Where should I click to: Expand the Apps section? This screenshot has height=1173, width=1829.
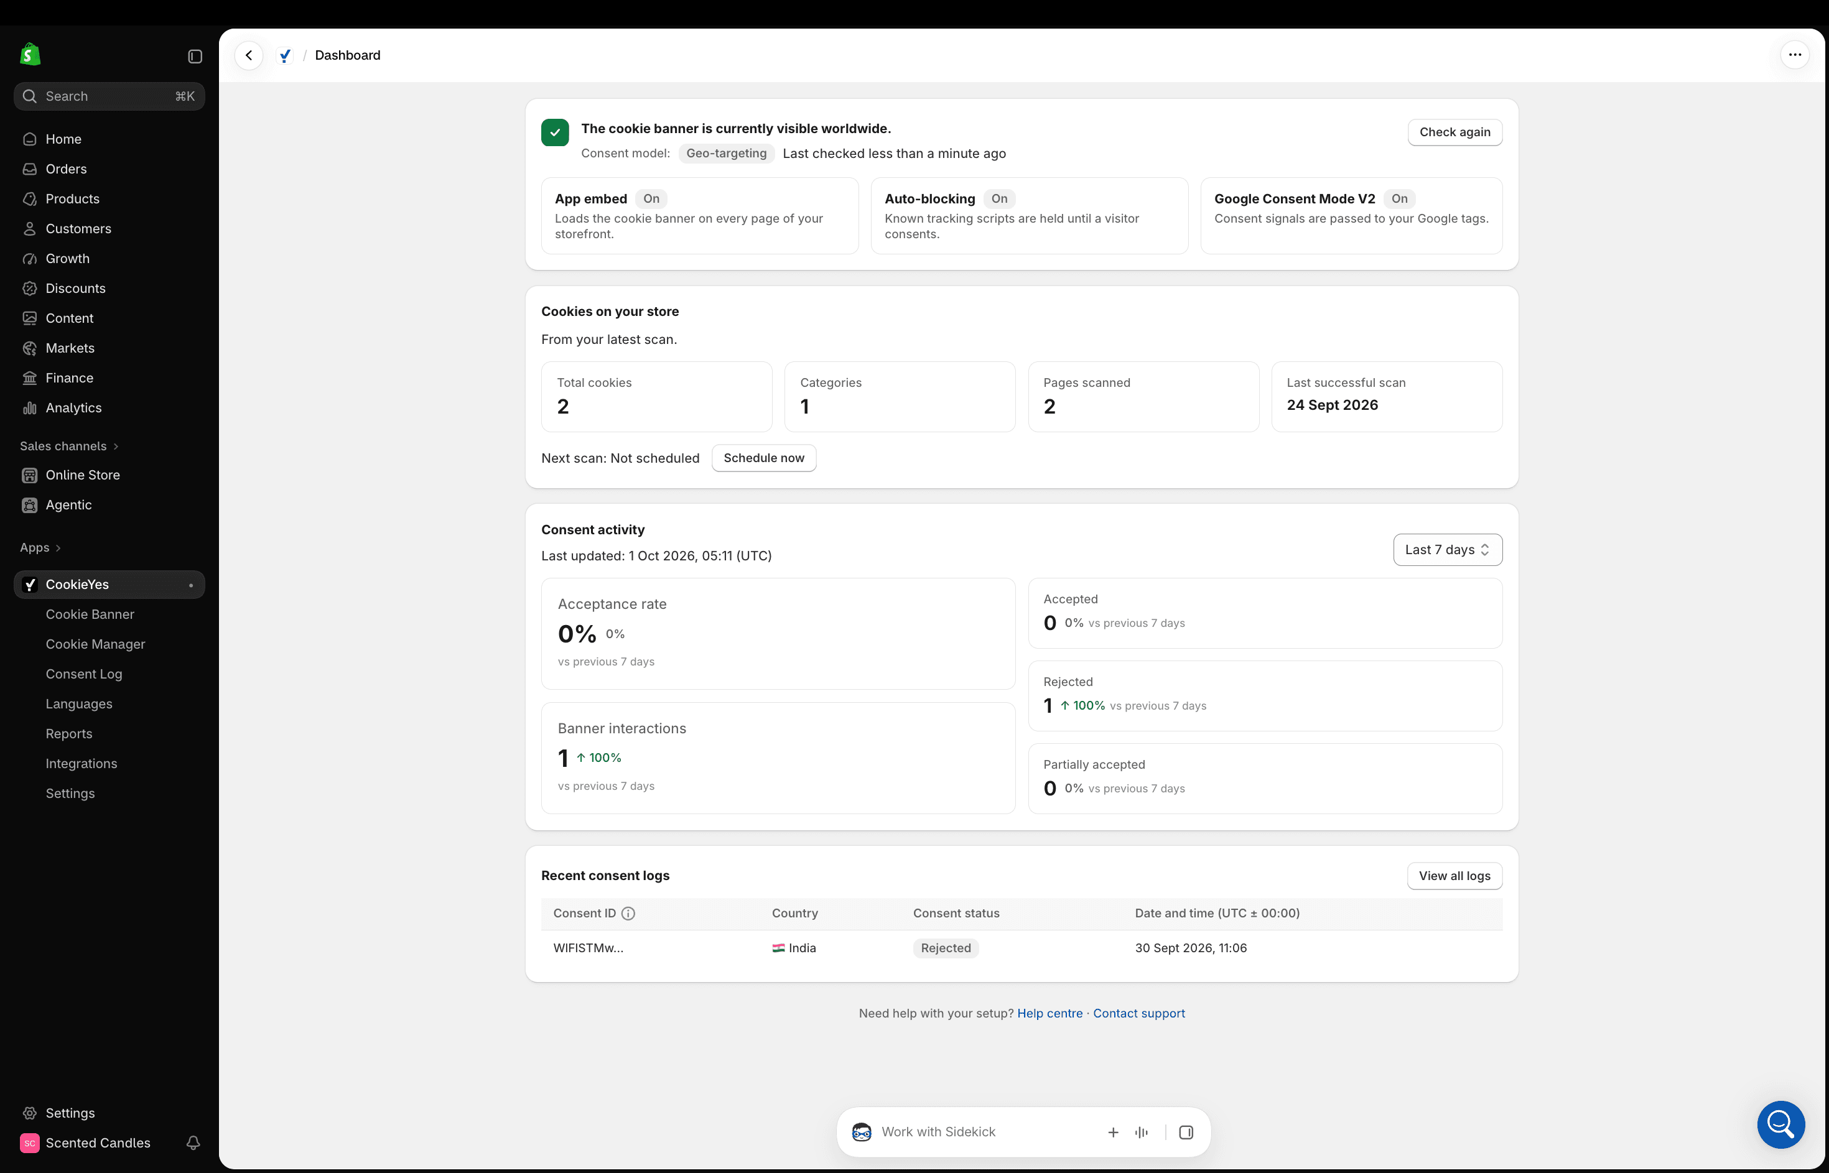pyautogui.click(x=40, y=548)
